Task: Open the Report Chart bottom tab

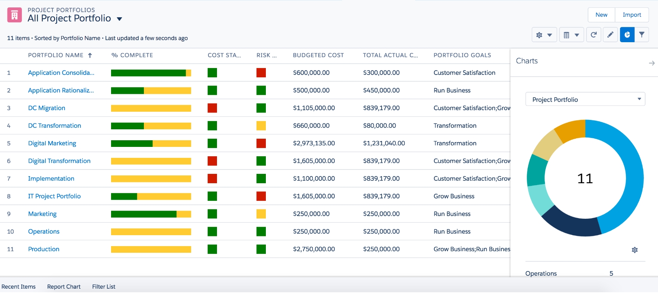Action: click(64, 286)
